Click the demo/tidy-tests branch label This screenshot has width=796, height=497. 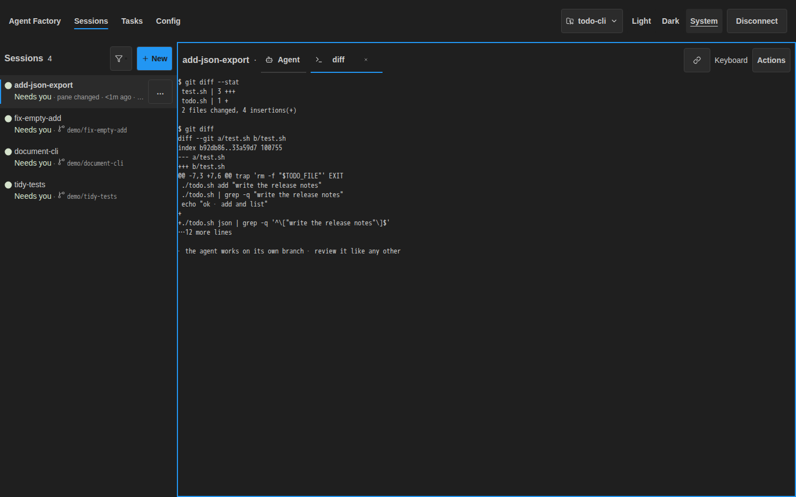(x=92, y=197)
